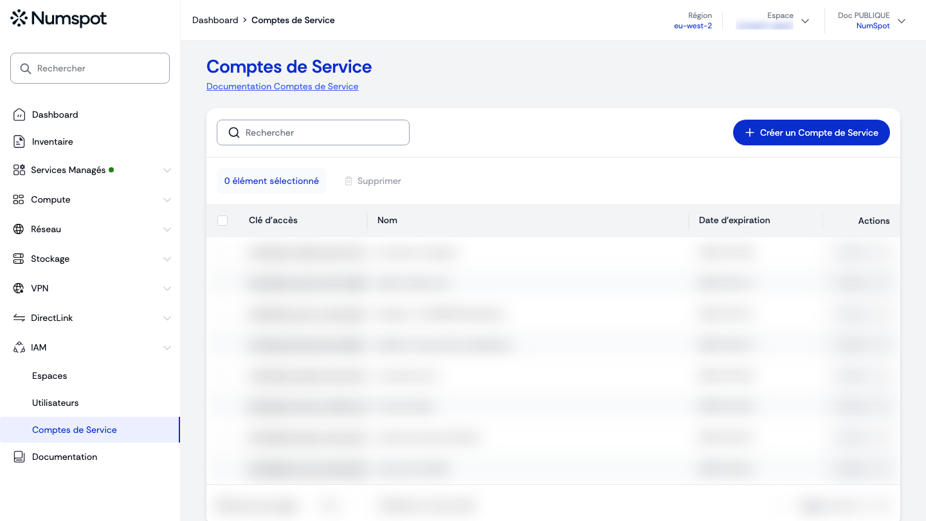Click the DirectLink arrows icon
926x521 pixels.
[19, 318]
